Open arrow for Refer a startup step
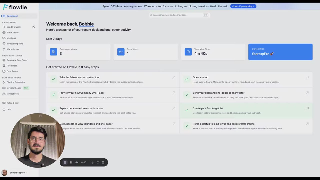320x180 pixels. (x=307, y=124)
